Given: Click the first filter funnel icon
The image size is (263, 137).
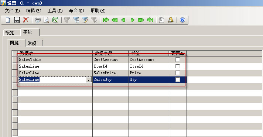Looking at the screenshot, I should [67, 20].
